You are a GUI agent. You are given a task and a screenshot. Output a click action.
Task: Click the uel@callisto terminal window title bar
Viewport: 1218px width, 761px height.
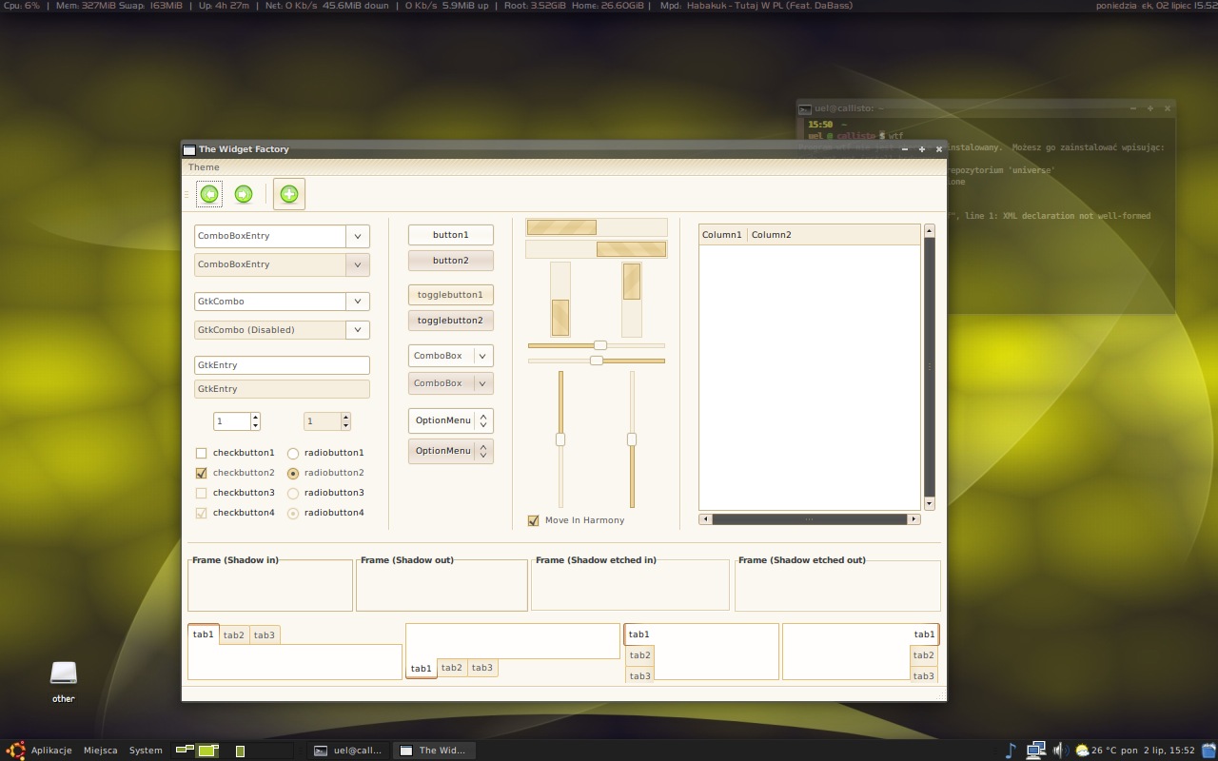tap(986, 108)
